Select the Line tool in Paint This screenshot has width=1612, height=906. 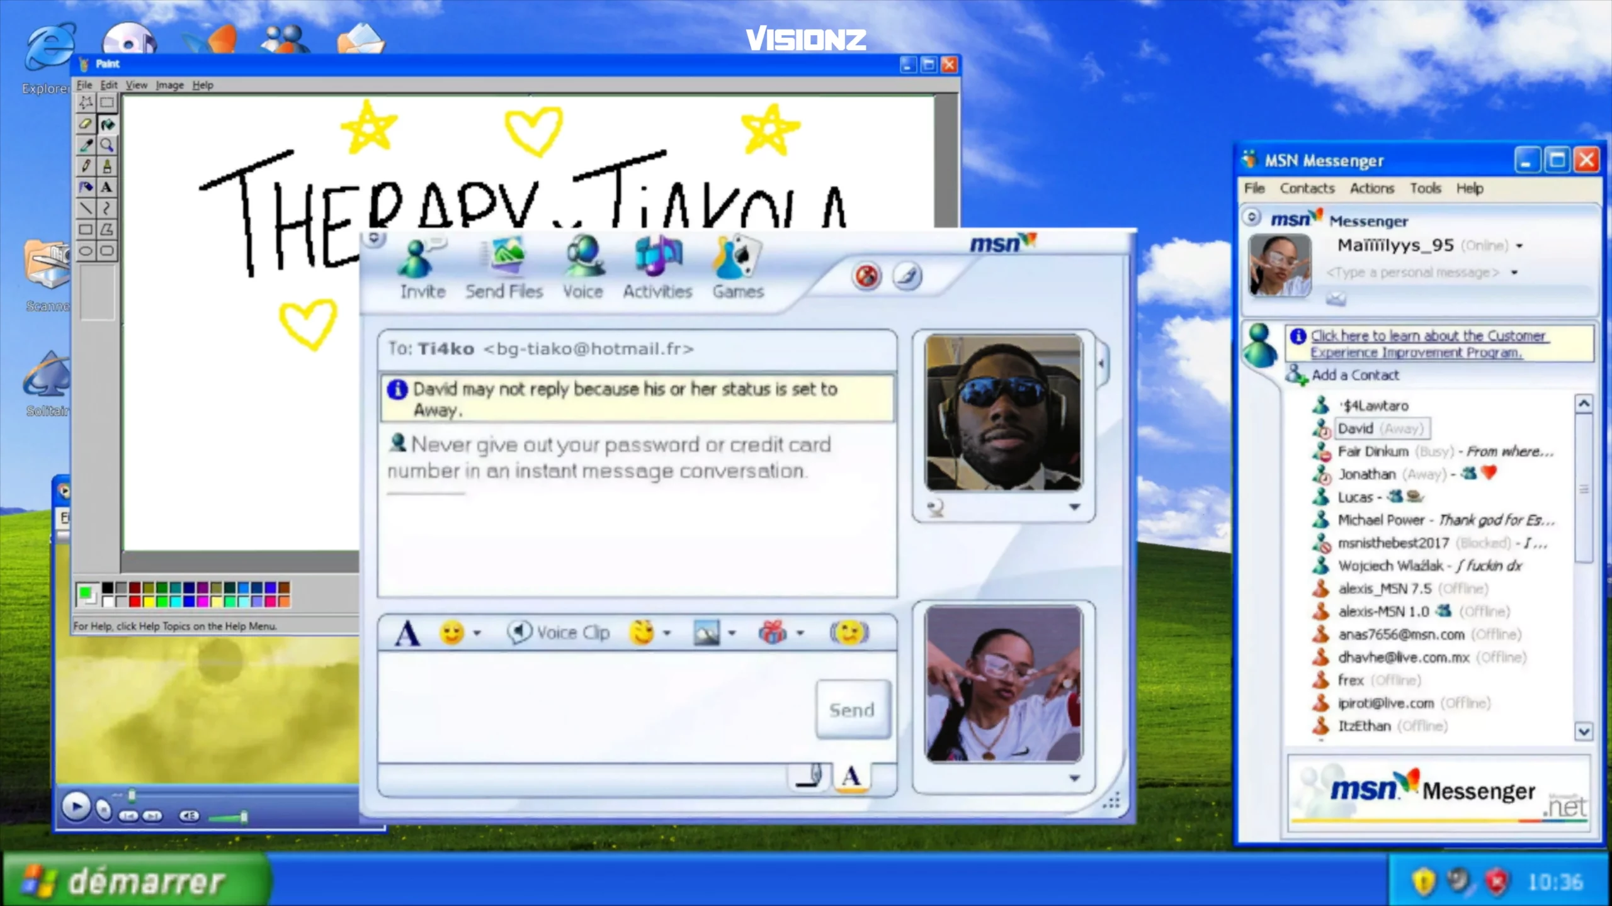86,208
